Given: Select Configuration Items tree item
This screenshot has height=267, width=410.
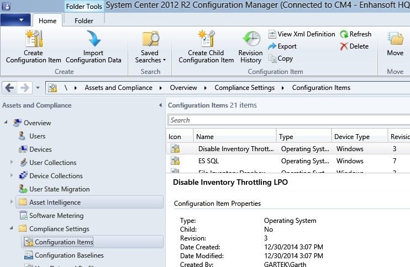Looking at the screenshot, I should [92, 242].
